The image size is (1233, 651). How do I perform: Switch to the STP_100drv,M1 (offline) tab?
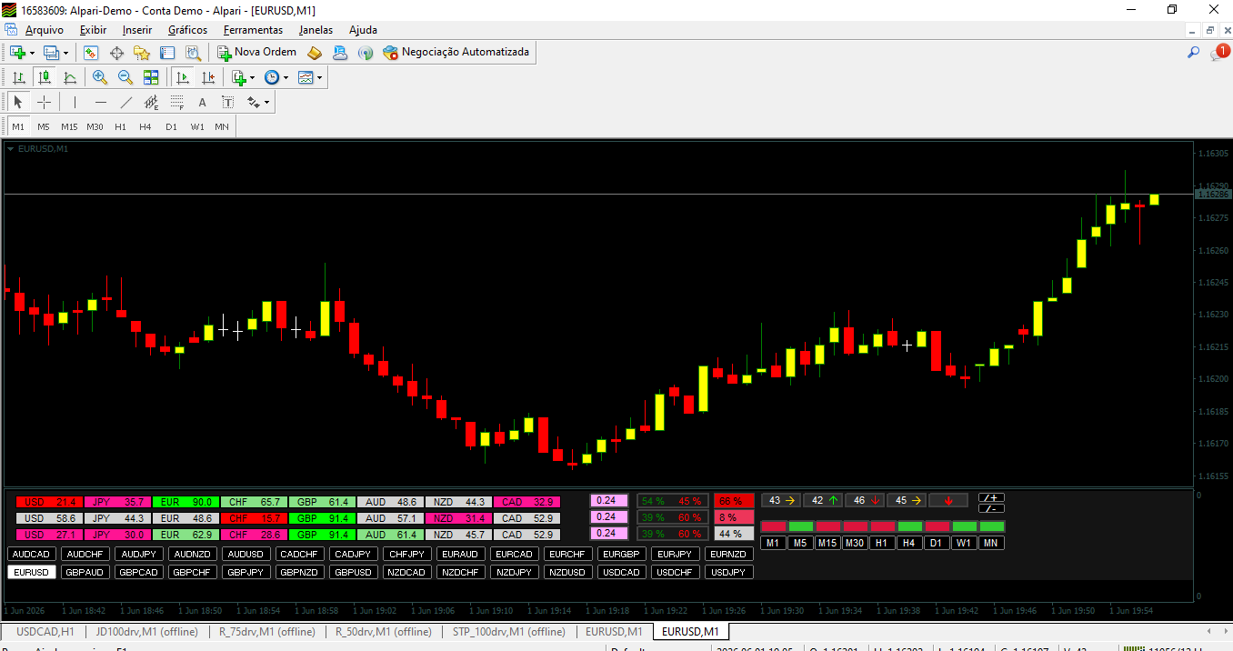[x=509, y=631]
